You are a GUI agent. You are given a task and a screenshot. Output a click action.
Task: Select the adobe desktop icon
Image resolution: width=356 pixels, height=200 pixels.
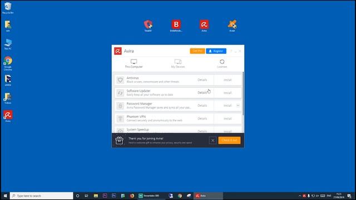pos(8,81)
